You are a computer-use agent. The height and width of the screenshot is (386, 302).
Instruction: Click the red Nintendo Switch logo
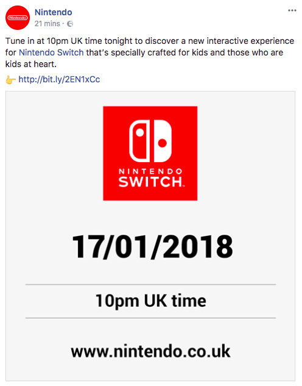[x=150, y=154]
